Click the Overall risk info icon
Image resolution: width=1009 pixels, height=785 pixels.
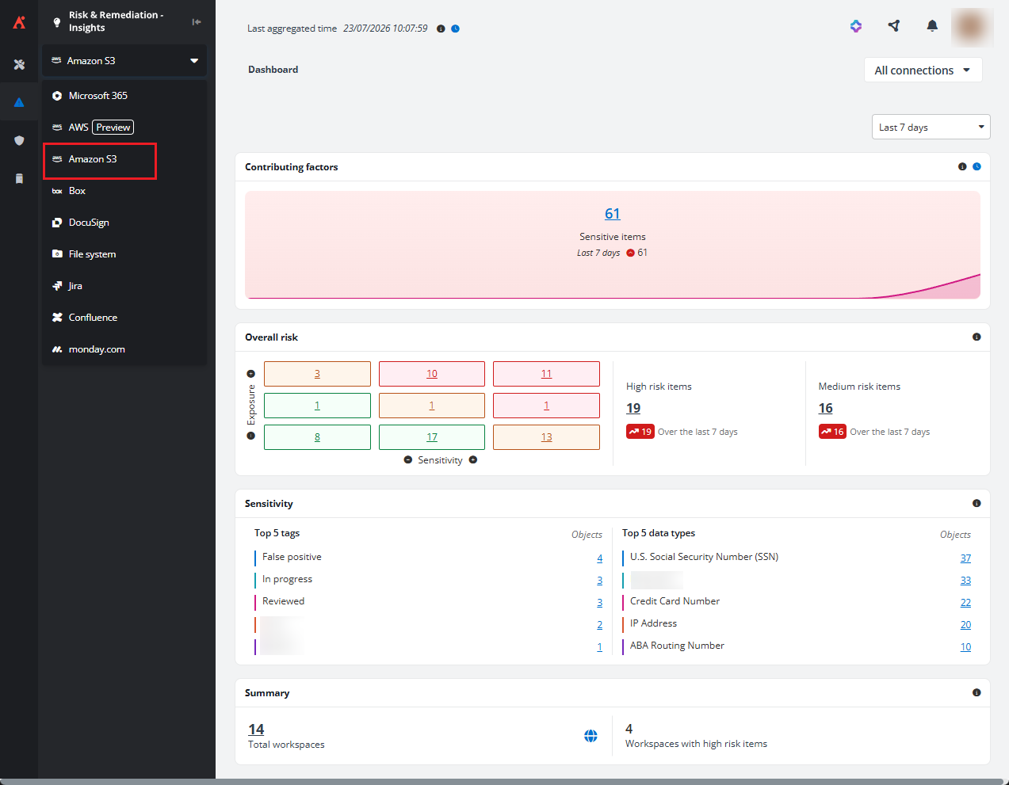(977, 337)
